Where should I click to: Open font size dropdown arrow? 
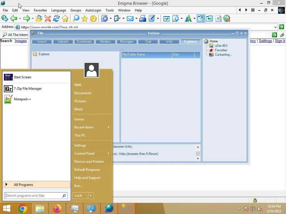pos(194,18)
